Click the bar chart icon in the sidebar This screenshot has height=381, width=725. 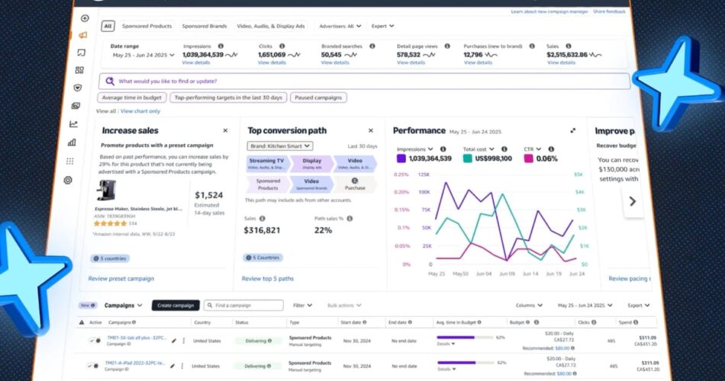coord(72,142)
